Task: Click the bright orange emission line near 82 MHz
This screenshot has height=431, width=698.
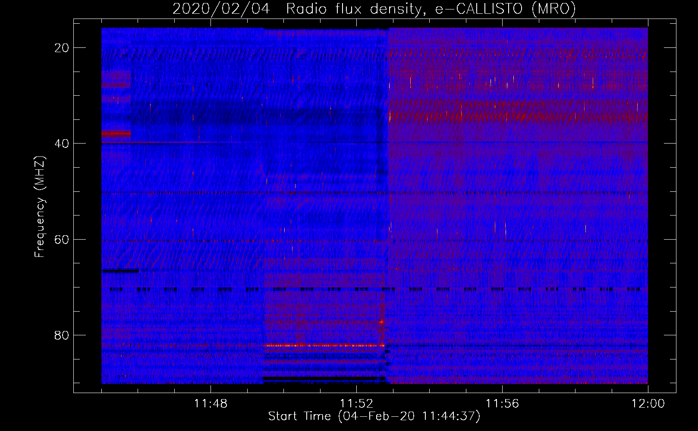Action: point(324,345)
